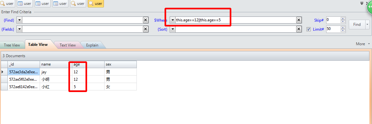The width and height of the screenshot is (372, 124).
Task: Decrease the Skip# value with down arrow
Action: click(x=343, y=22)
